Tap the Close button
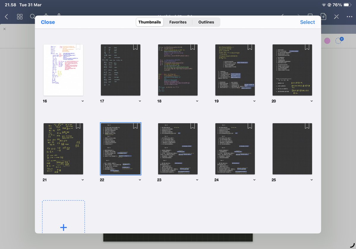The height and width of the screenshot is (249, 356). point(48,22)
